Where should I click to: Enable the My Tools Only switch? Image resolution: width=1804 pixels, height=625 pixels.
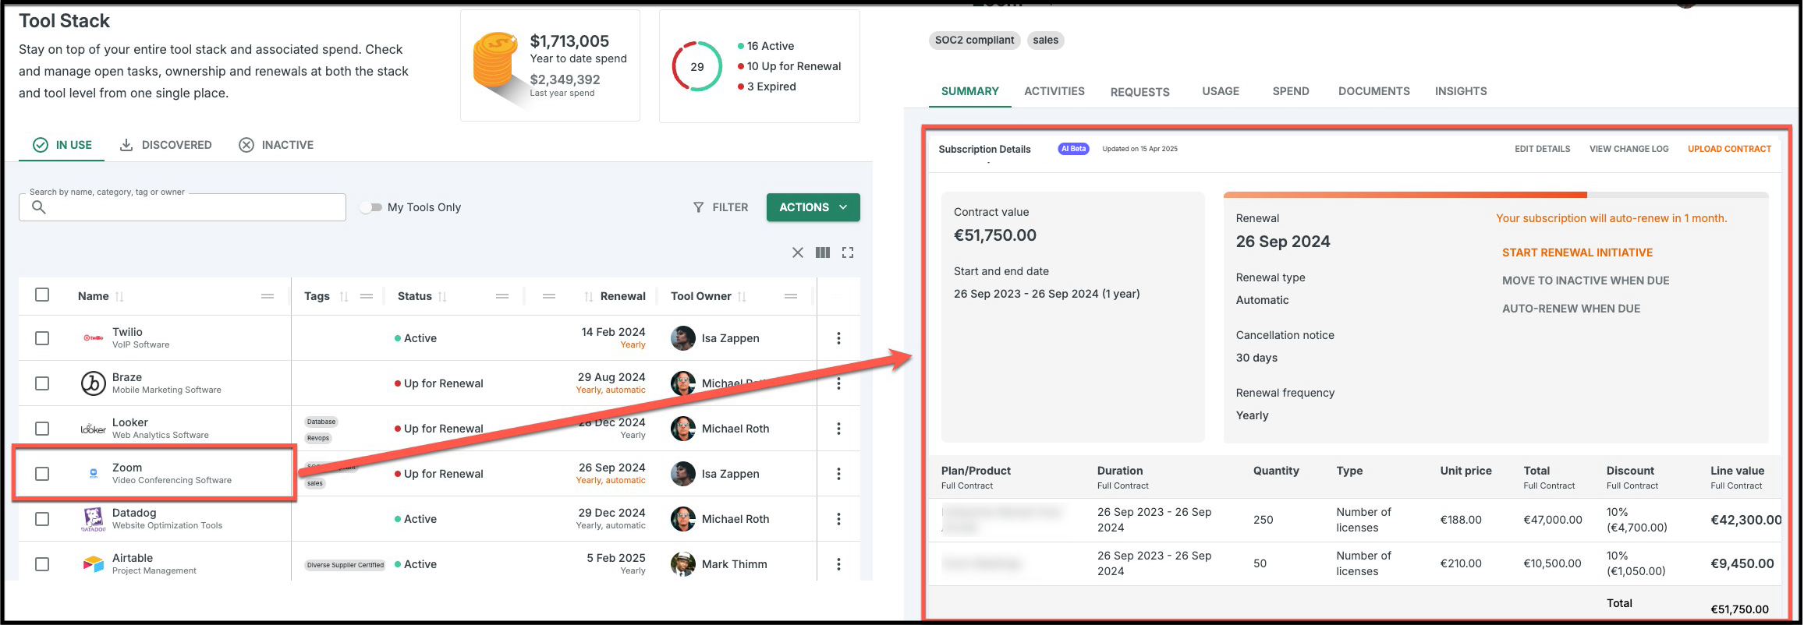coord(371,207)
